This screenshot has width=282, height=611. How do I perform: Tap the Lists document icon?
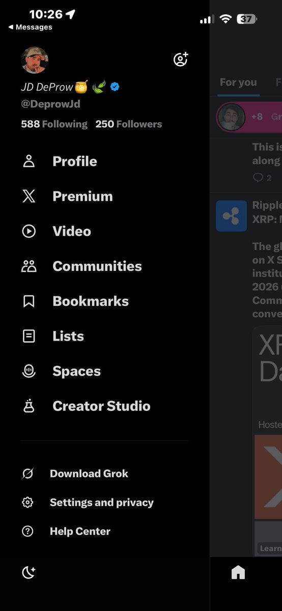click(x=29, y=336)
